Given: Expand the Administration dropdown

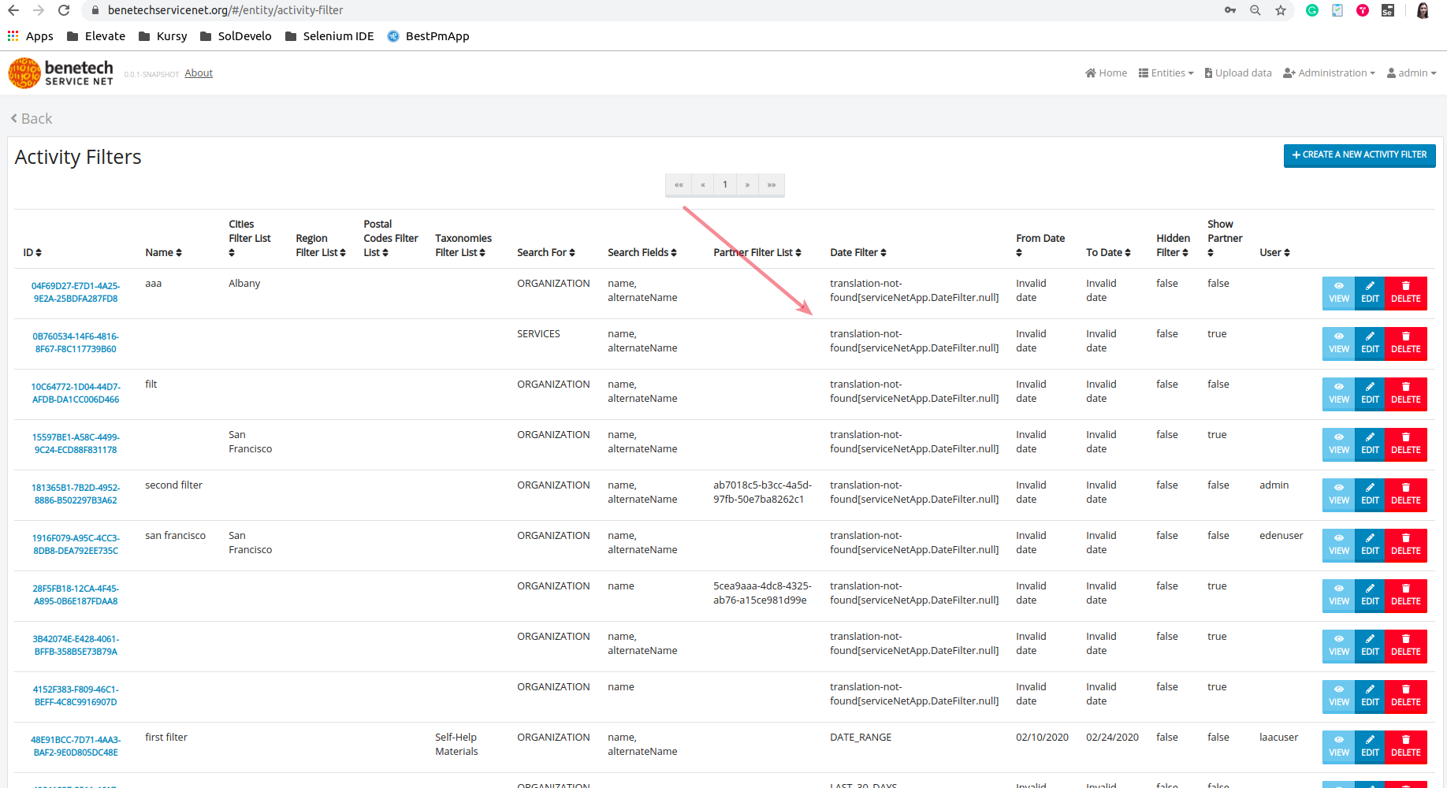Looking at the screenshot, I should coord(1330,72).
